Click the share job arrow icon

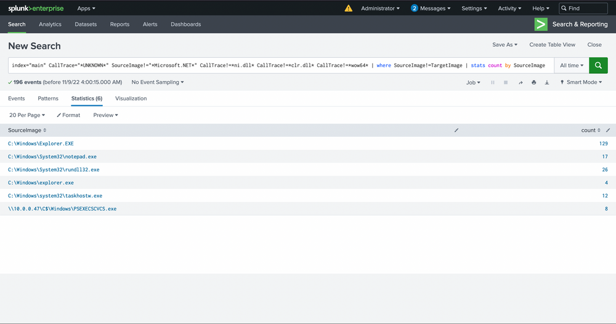[x=521, y=83]
